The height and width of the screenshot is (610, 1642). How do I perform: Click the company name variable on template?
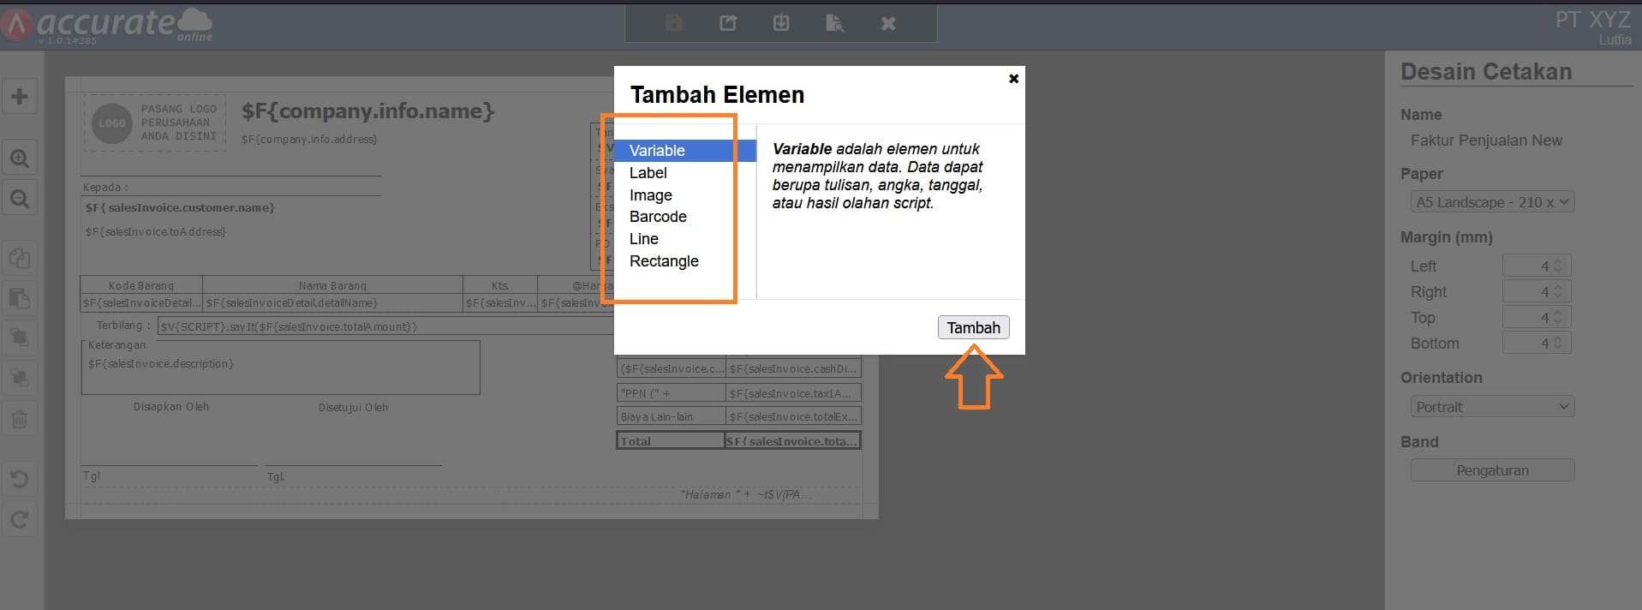(368, 111)
